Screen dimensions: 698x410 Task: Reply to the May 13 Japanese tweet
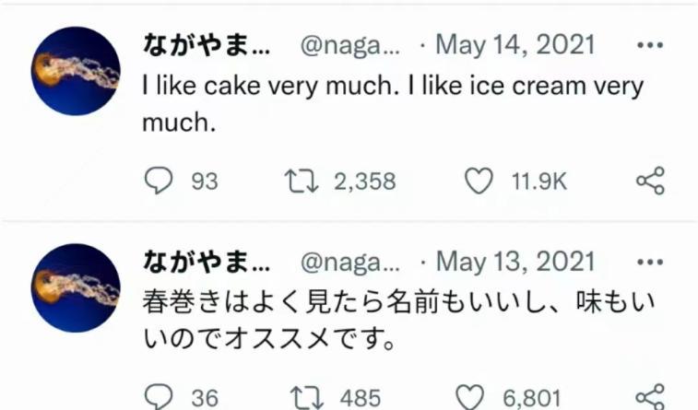[x=160, y=397]
